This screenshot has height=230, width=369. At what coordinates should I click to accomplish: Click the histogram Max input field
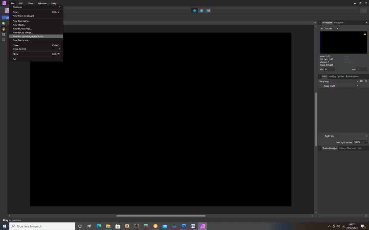pyautogui.click(x=362, y=69)
